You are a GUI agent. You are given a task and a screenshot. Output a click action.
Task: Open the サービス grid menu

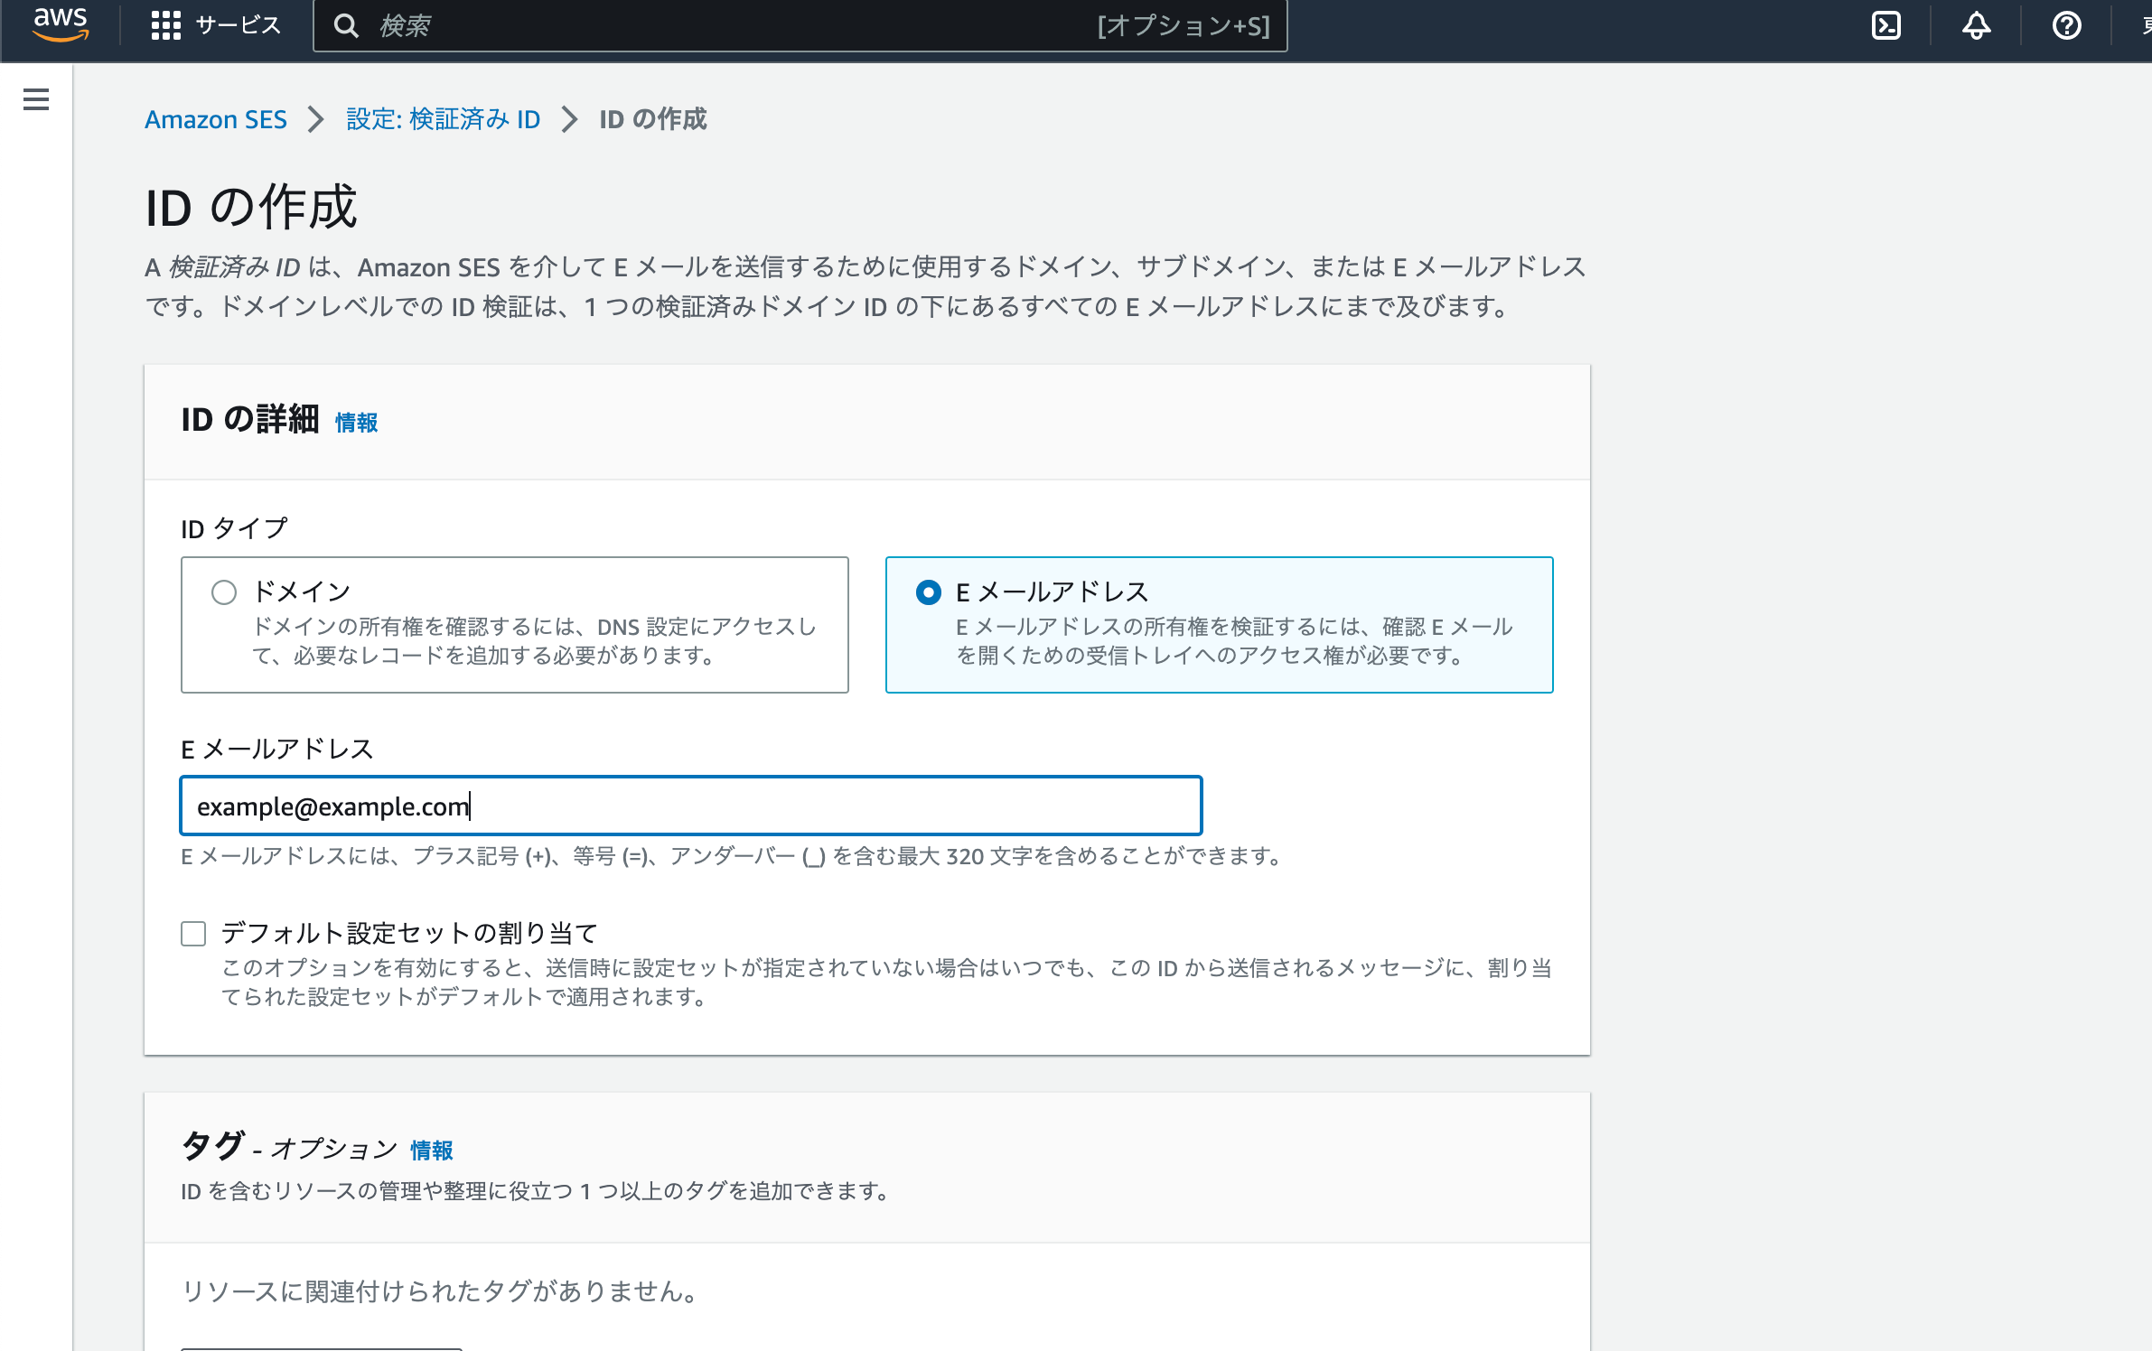[x=166, y=25]
